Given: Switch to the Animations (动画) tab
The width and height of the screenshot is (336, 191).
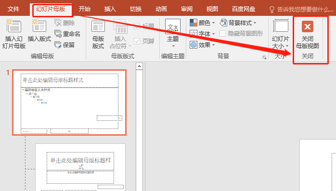Looking at the screenshot, I should (161, 9).
